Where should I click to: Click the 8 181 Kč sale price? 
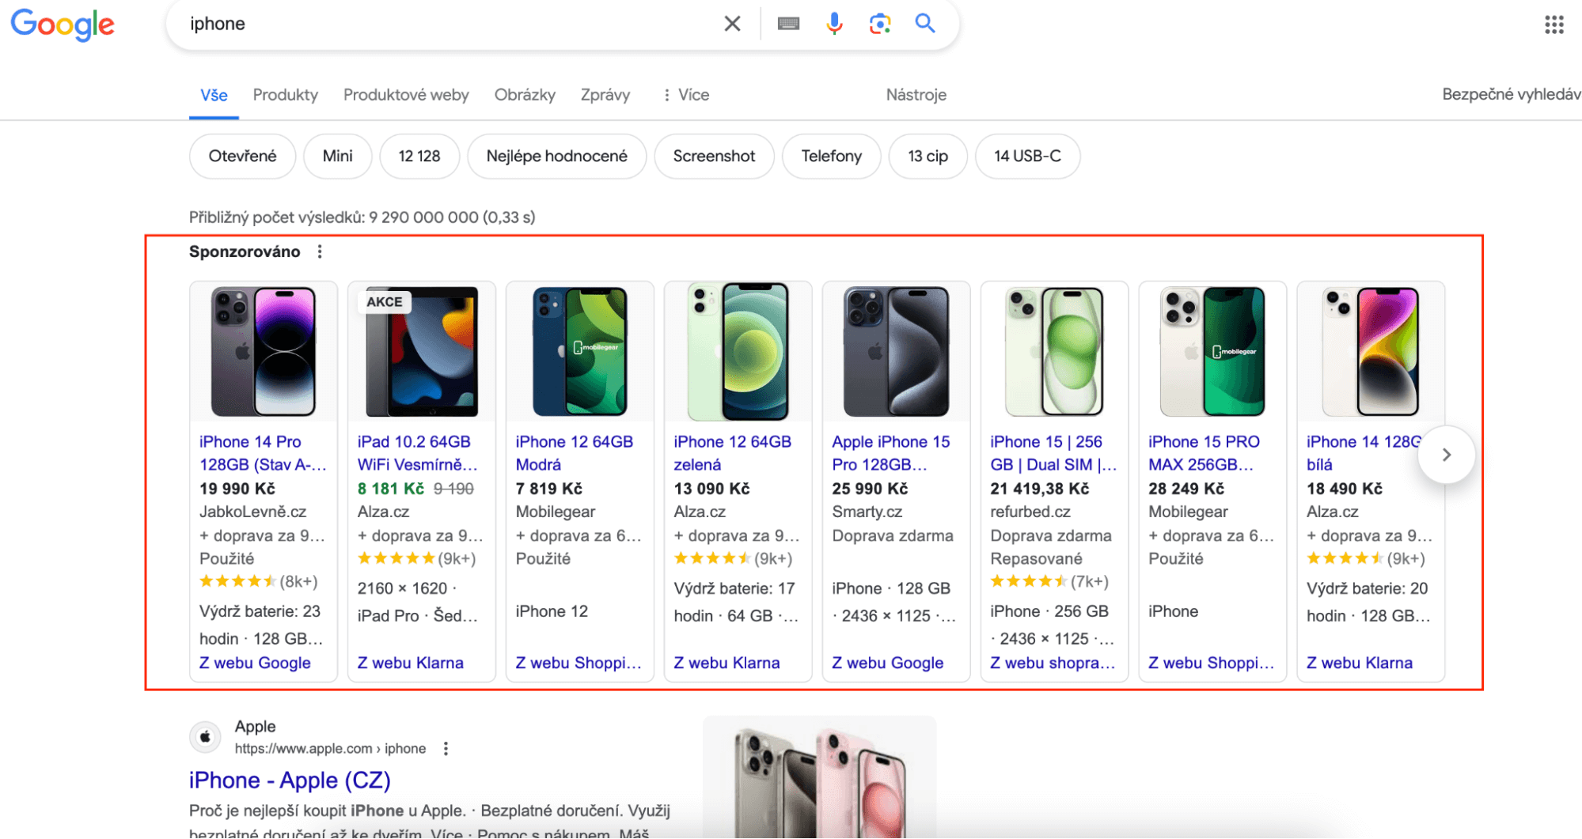click(x=391, y=489)
